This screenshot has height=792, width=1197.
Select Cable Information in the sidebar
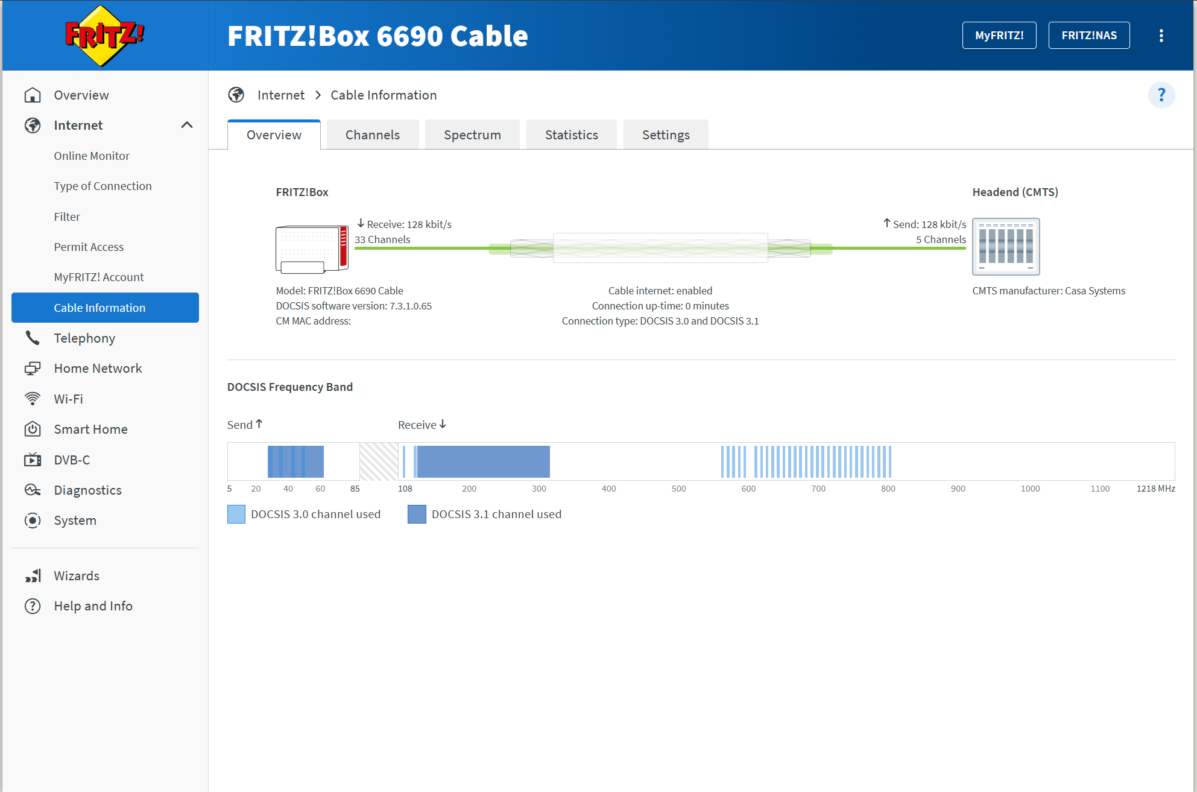(x=105, y=308)
